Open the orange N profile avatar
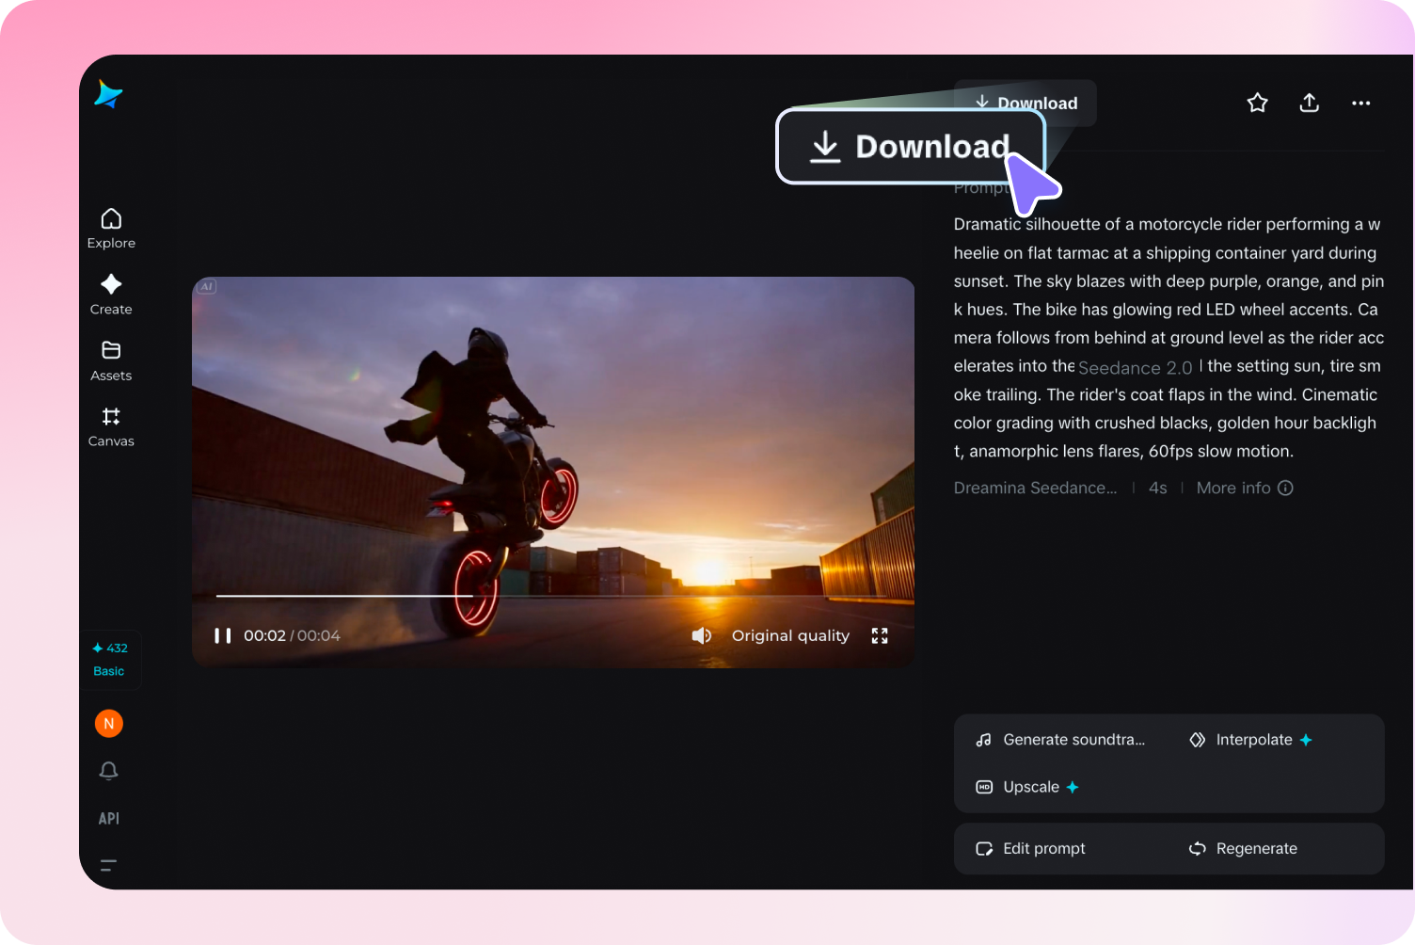The width and height of the screenshot is (1415, 945). (x=109, y=724)
